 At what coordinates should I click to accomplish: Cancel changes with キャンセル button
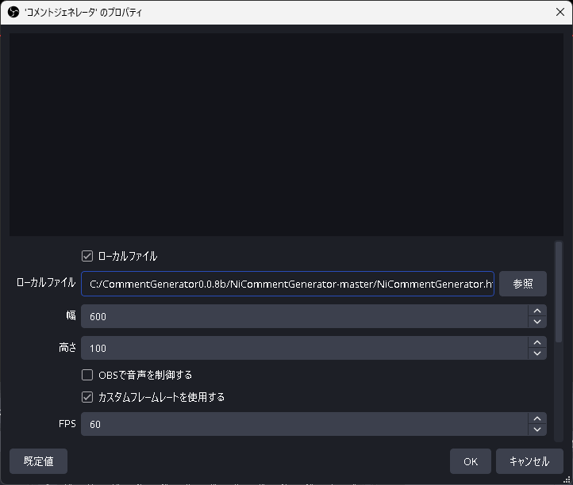(529, 461)
